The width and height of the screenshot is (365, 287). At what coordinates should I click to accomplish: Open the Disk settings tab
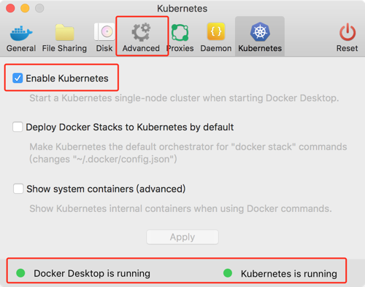pos(104,38)
